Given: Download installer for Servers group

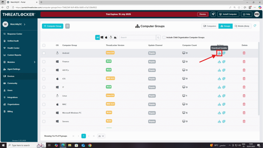Looking at the screenshot, I should pyautogui.click(x=219, y=121).
